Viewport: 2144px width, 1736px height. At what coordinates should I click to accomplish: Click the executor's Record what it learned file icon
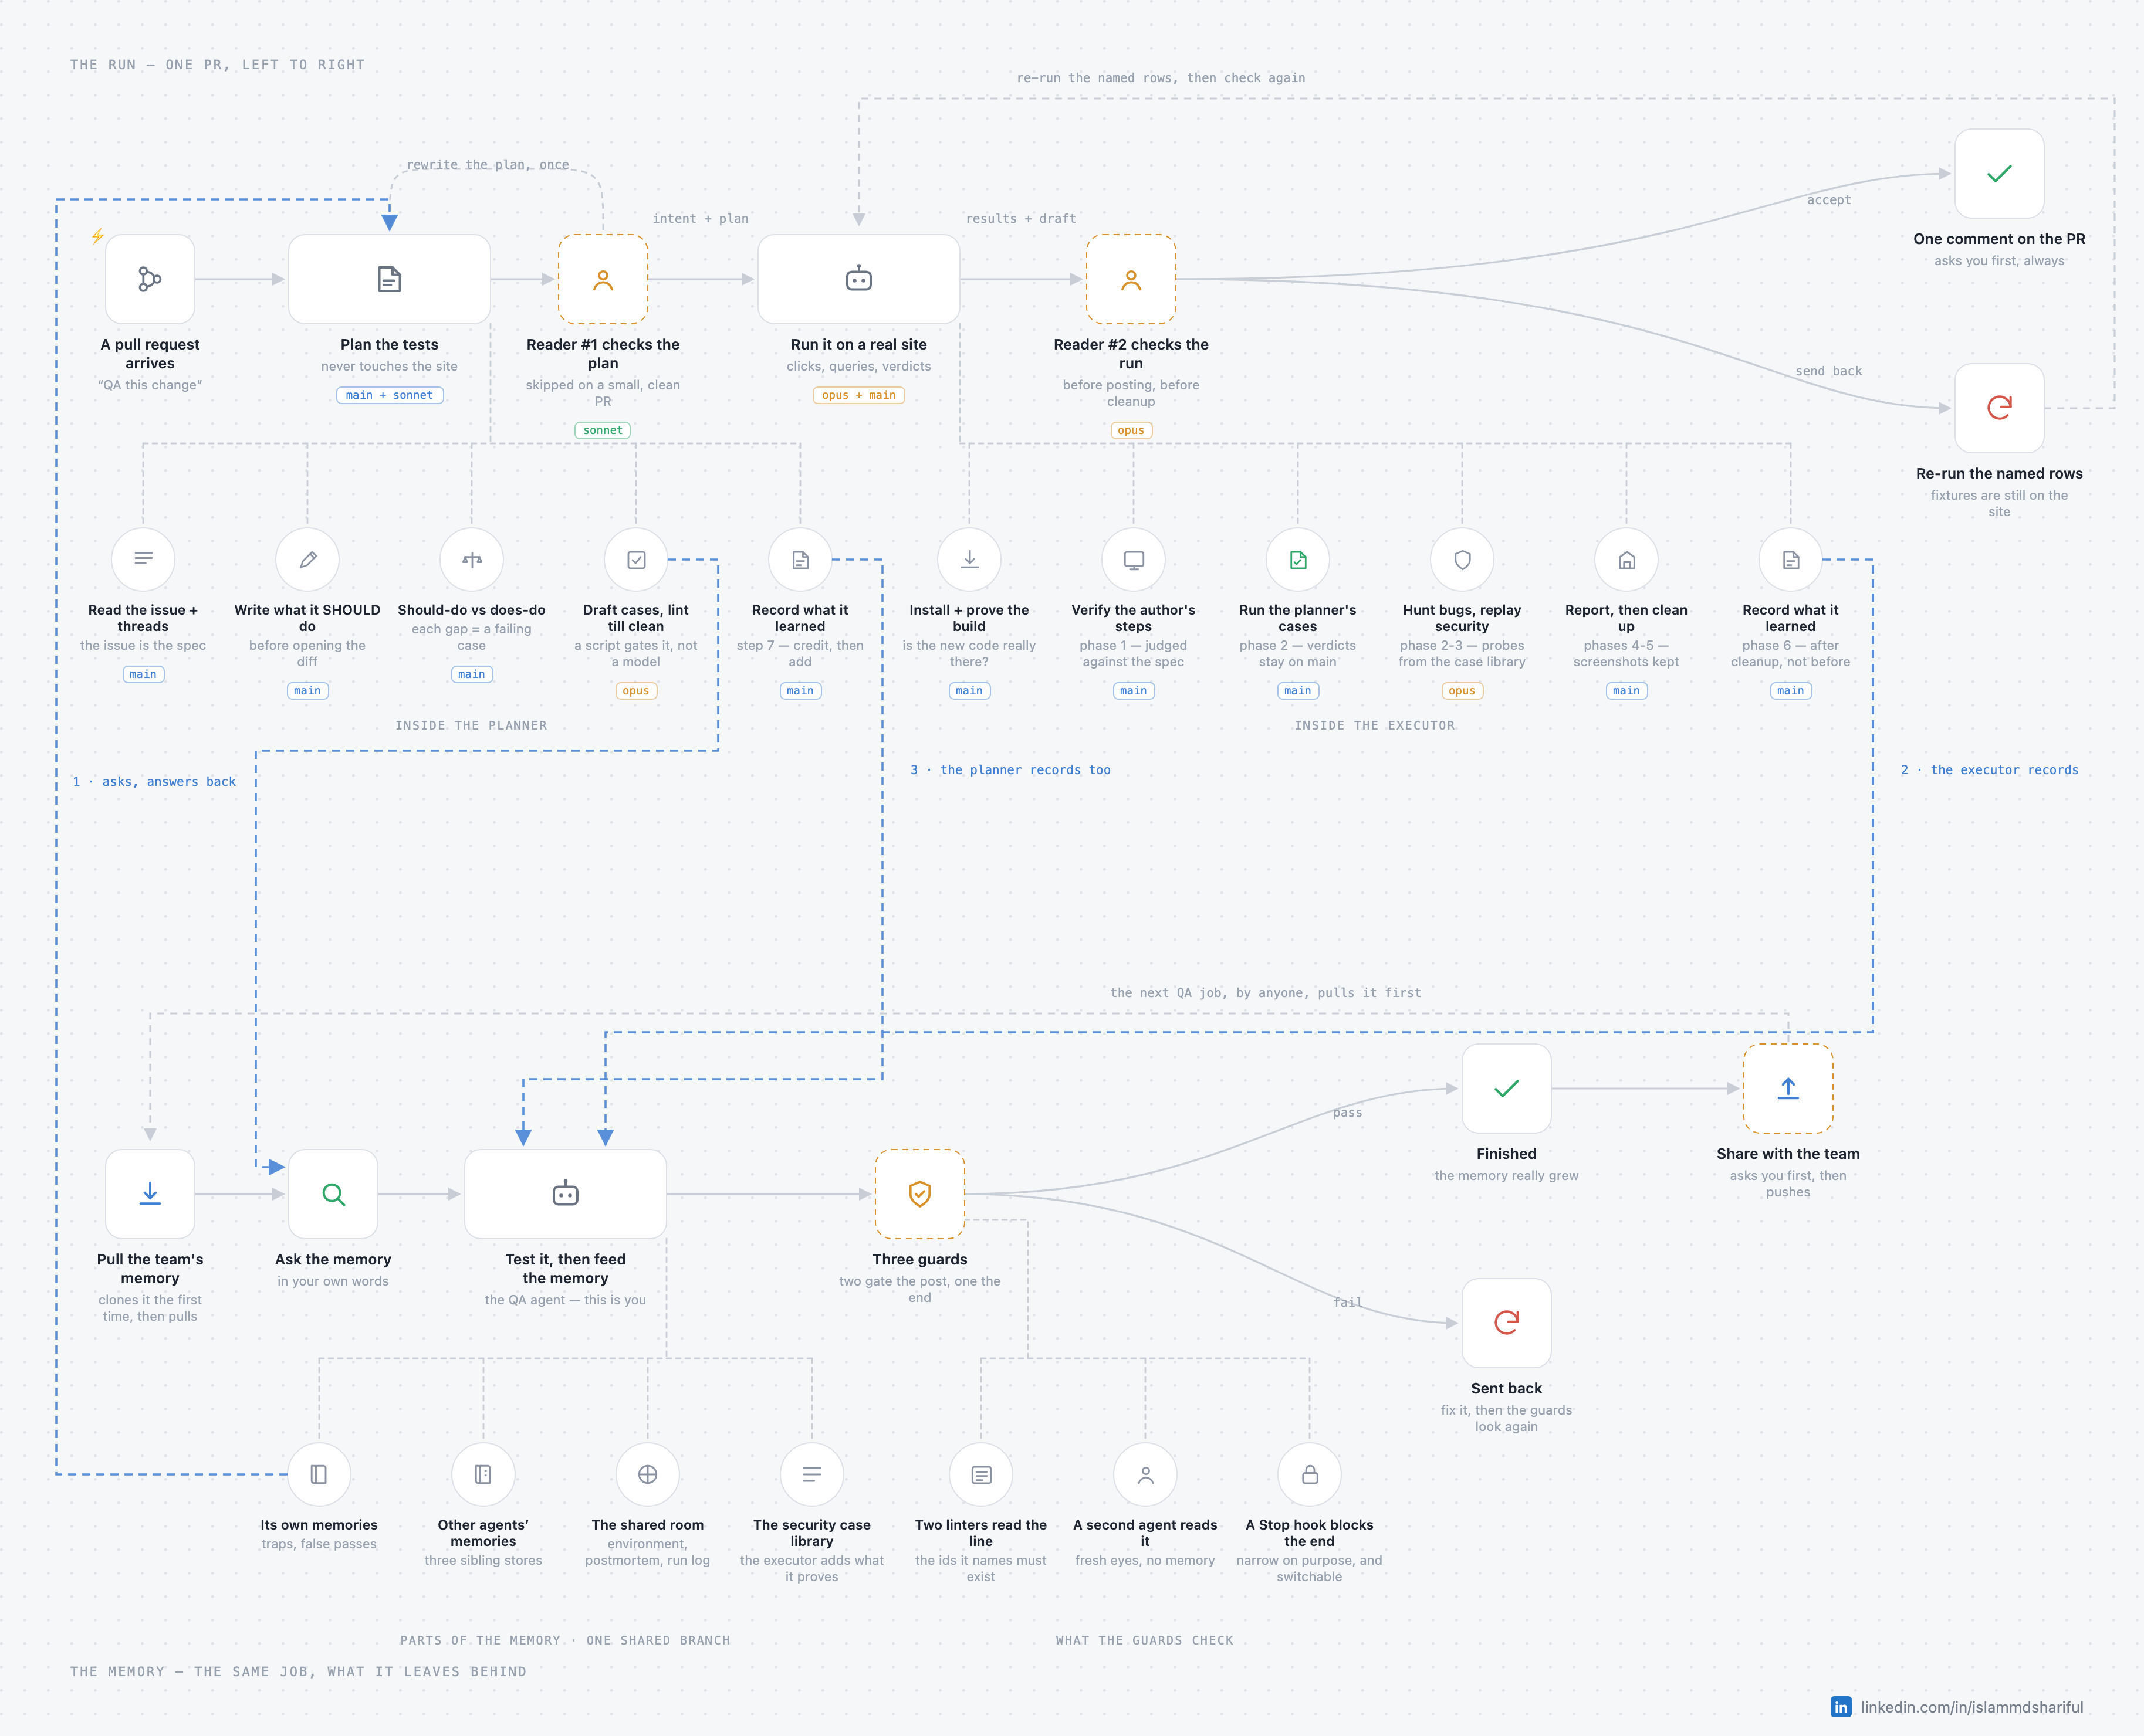click(x=1791, y=560)
